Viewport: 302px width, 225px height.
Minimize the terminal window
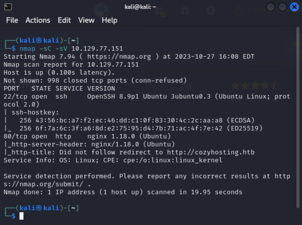(x=271, y=7)
